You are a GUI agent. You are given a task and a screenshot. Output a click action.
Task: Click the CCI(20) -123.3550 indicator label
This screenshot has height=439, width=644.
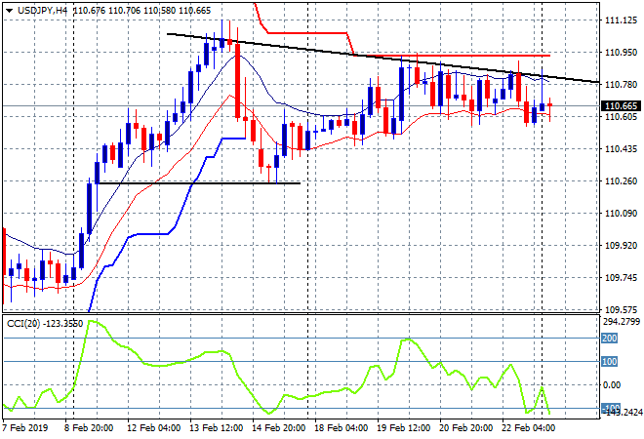coord(45,324)
